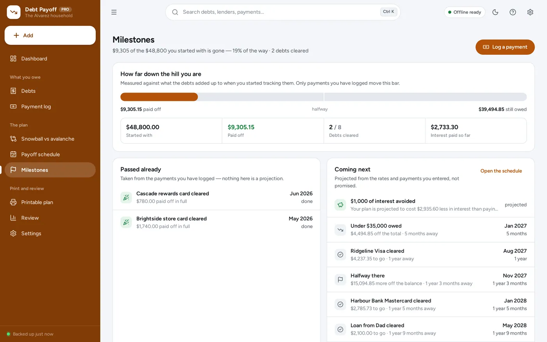The height and width of the screenshot is (342, 547).
Task: Click the Jun 2026 done date
Action: coord(301,197)
